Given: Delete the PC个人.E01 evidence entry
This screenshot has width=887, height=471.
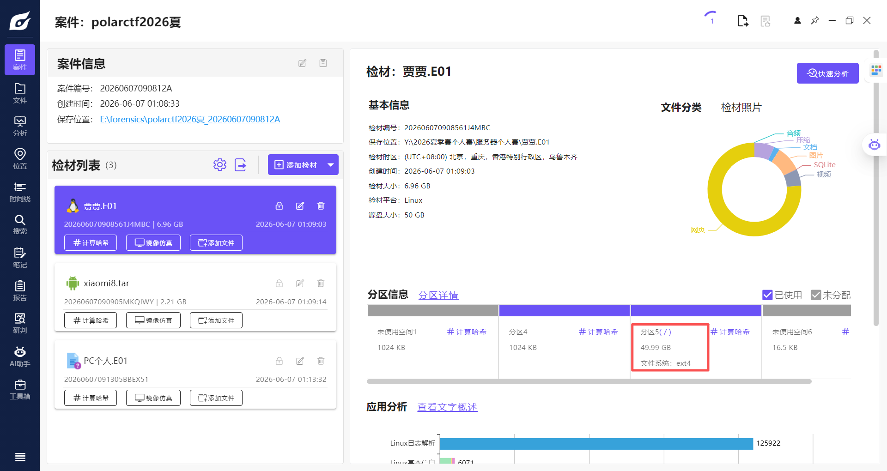Looking at the screenshot, I should [321, 361].
